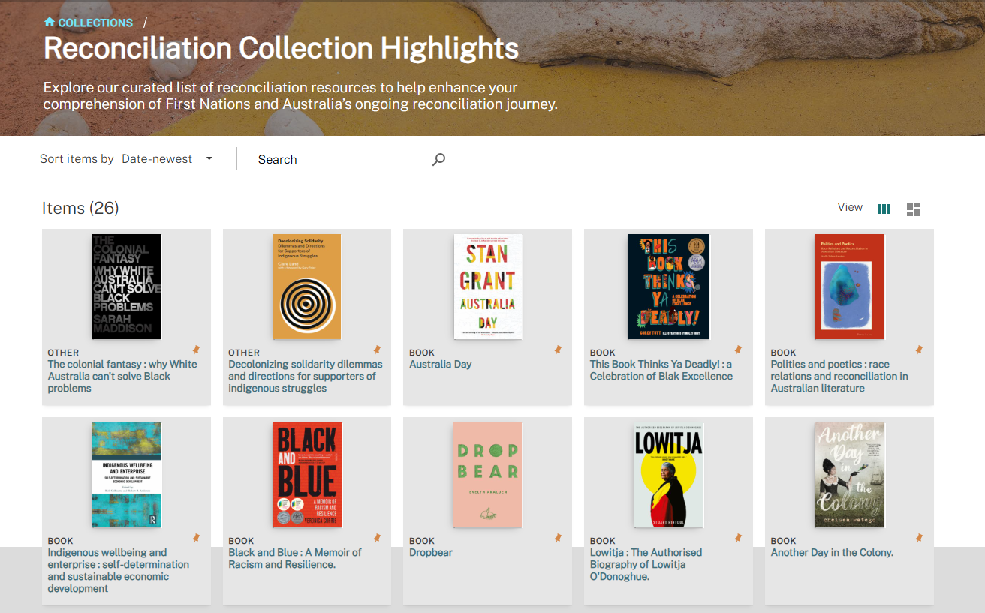Switch to small grid view icon
The height and width of the screenshot is (613, 985).
pyautogui.click(x=884, y=209)
